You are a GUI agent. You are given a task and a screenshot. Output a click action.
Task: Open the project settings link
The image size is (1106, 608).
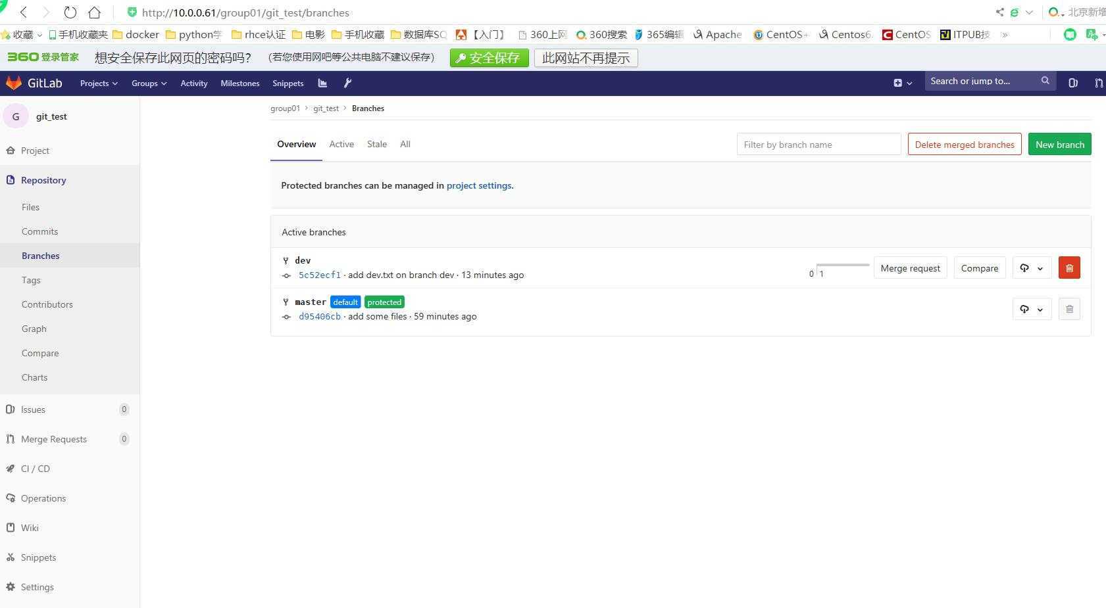479,185
